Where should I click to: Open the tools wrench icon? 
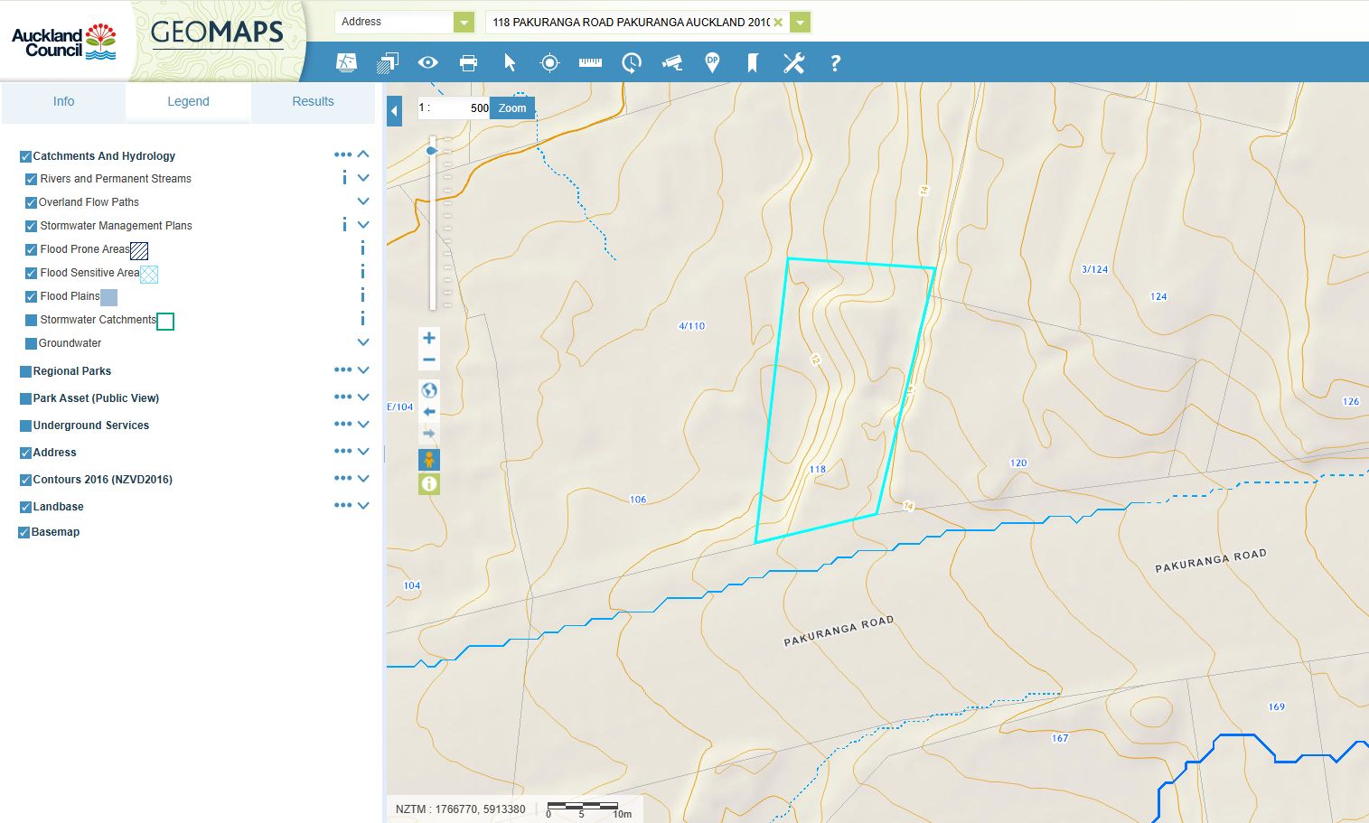(x=793, y=62)
